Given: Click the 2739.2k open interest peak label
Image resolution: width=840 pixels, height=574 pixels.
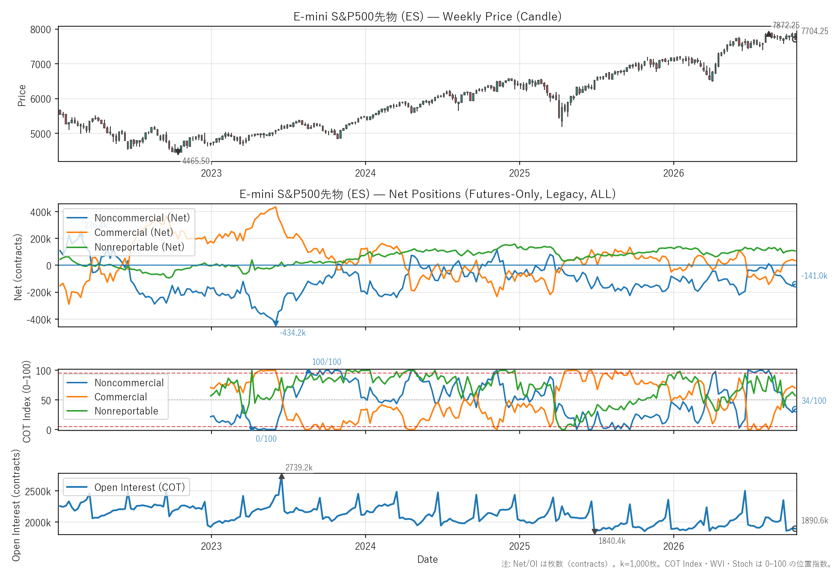Looking at the screenshot, I should click(299, 467).
